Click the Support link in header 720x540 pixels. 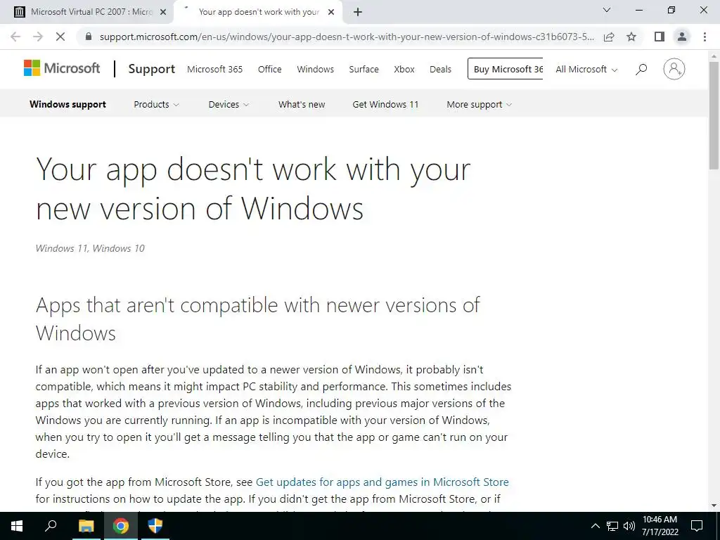[x=152, y=69]
